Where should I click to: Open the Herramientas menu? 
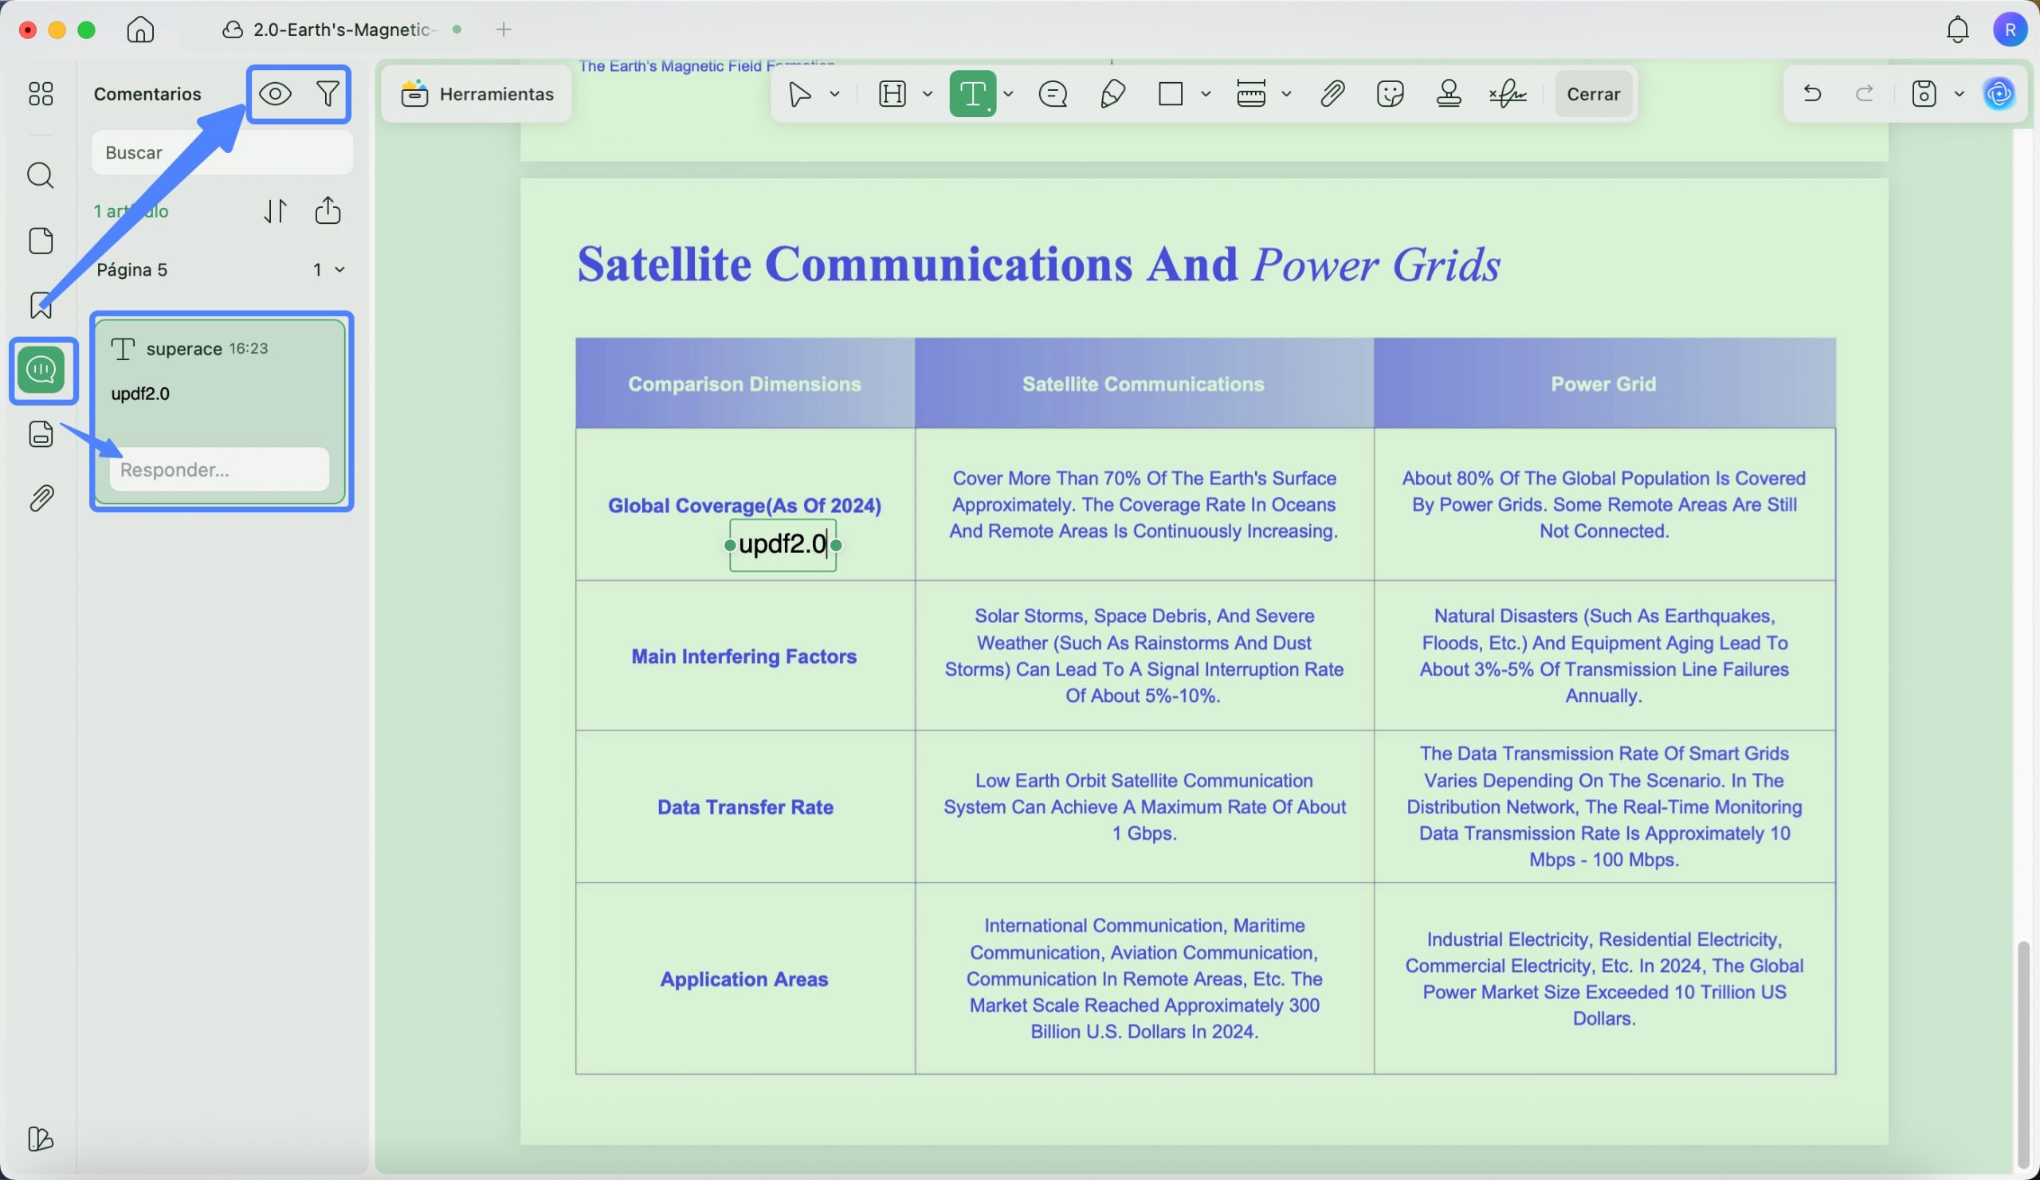(x=477, y=94)
